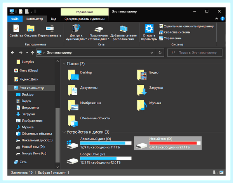233x183 pixels.
Task: Select Новый том (D:) in the sidebar
Action: (30, 147)
